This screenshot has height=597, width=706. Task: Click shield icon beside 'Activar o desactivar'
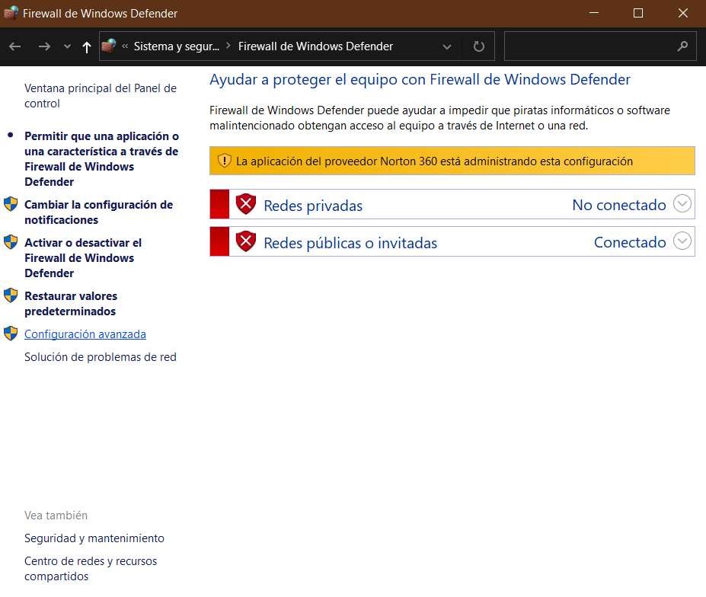click(11, 242)
